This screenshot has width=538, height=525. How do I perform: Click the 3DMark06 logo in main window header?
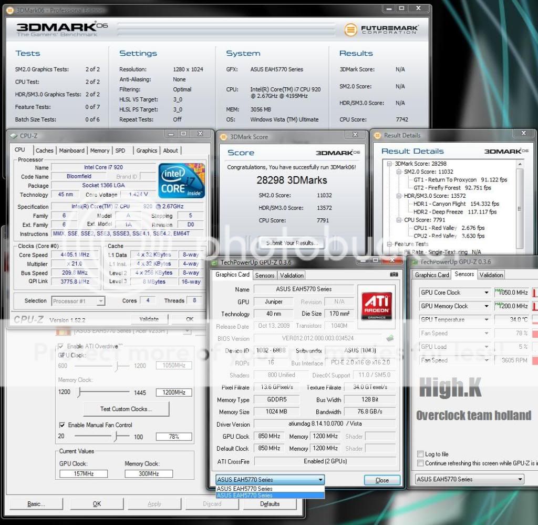tap(62, 29)
